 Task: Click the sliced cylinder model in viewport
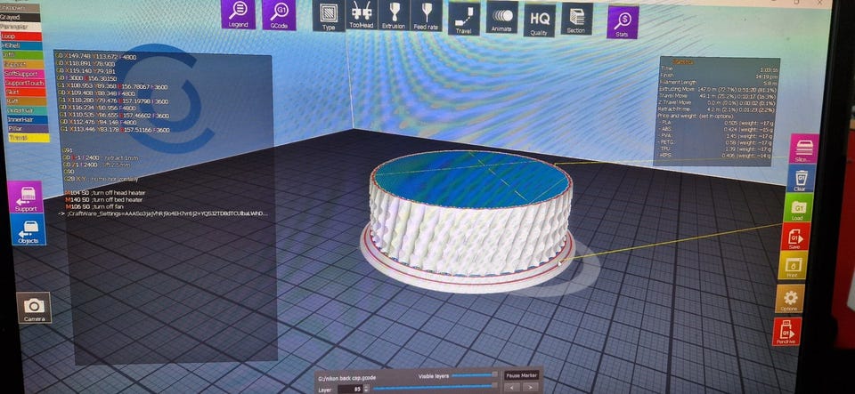[x=469, y=215]
